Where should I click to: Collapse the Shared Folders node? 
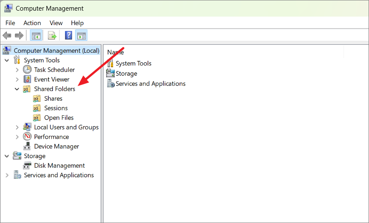pos(17,89)
